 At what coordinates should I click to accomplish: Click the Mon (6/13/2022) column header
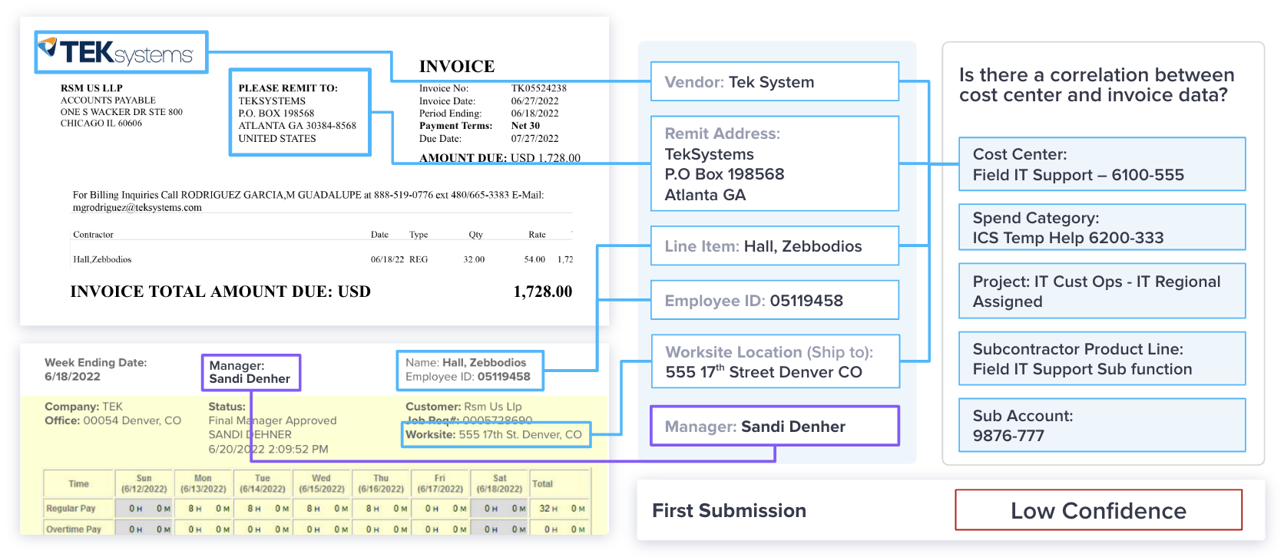pos(203,483)
